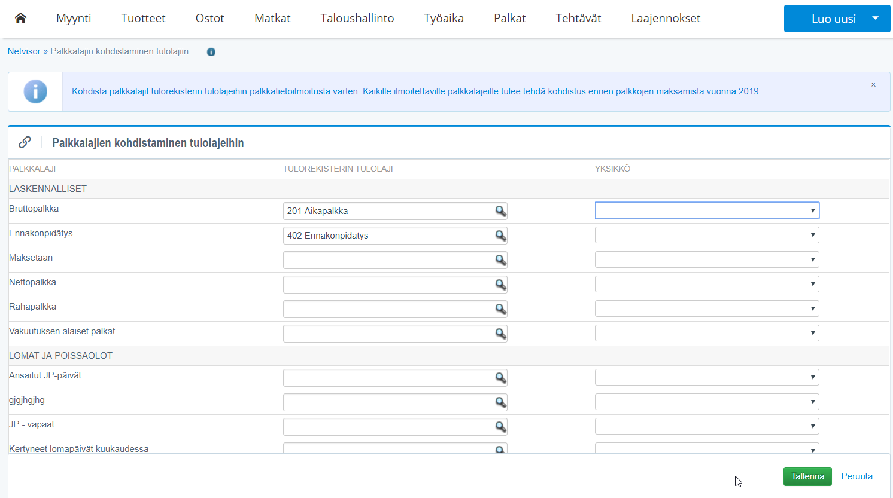893x498 pixels.
Task: Click magnifier for Ansaitut JP-päivät row
Action: 500,378
